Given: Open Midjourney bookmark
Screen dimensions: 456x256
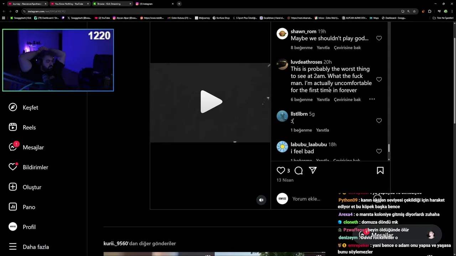Looking at the screenshot, I should click(203, 18).
